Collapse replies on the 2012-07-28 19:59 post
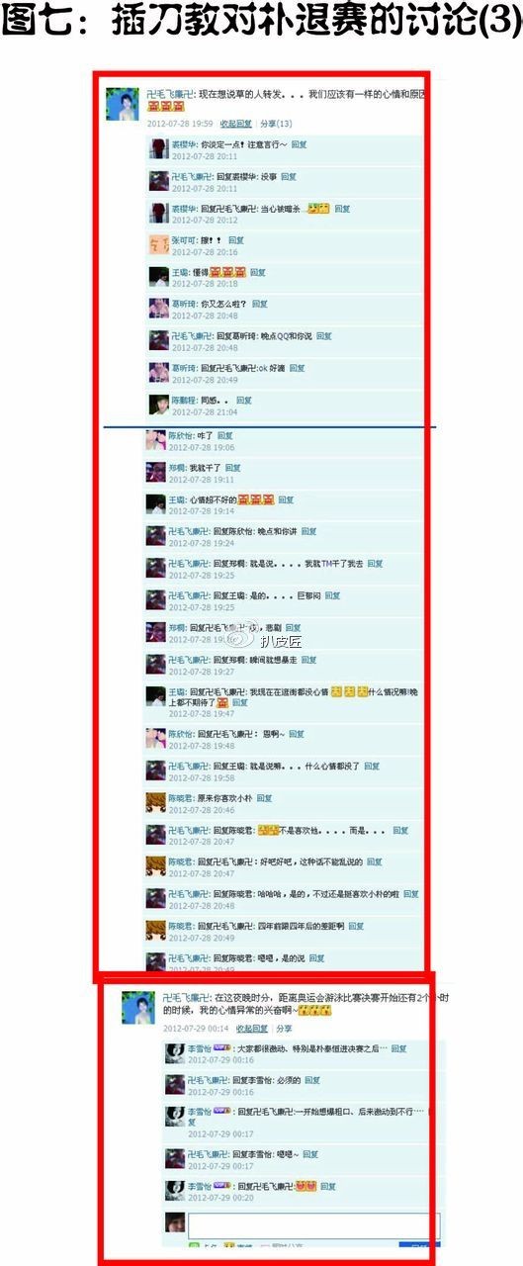Screen dimensions: 523x1266 (234, 124)
